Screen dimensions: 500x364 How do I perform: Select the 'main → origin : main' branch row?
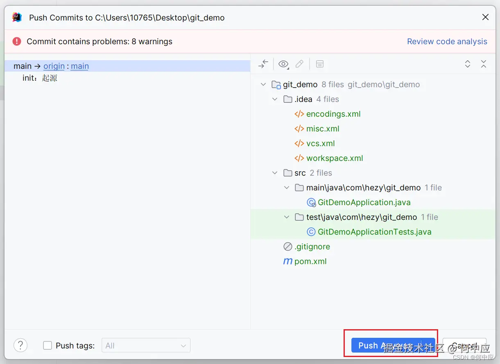point(127,66)
